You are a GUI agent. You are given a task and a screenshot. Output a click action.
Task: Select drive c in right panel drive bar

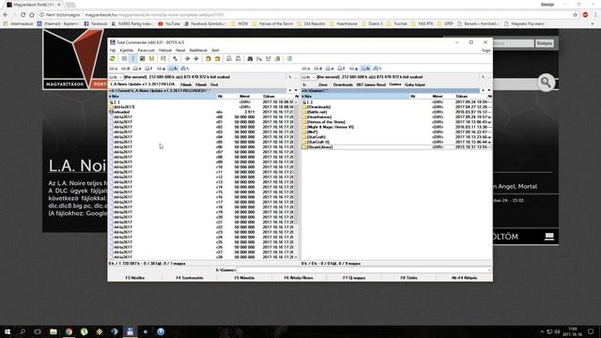306,69
